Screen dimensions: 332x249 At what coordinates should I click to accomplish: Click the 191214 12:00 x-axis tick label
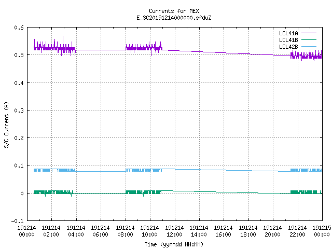pyautogui.click(x=174, y=231)
